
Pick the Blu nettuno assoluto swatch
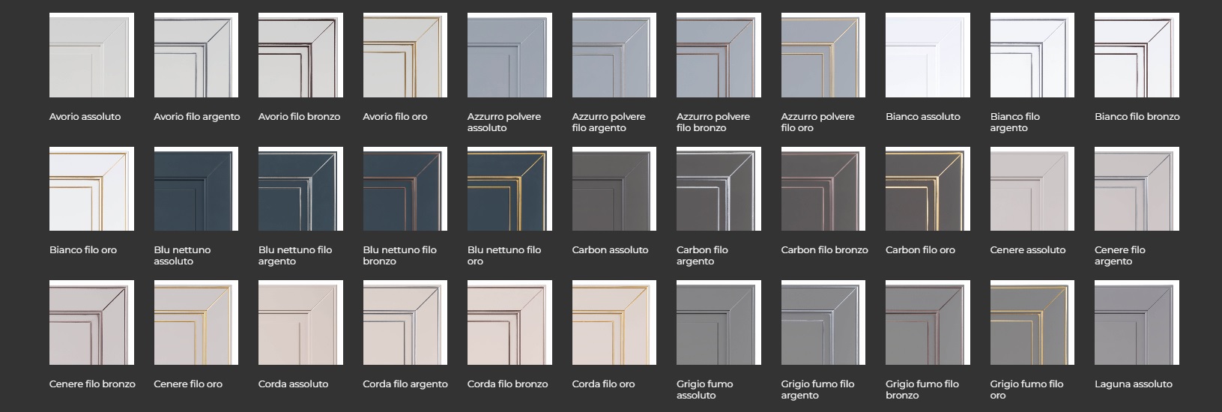tap(196, 189)
